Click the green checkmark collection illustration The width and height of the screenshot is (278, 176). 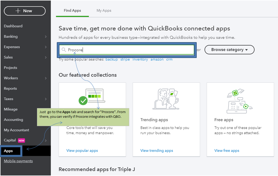click(x=92, y=97)
